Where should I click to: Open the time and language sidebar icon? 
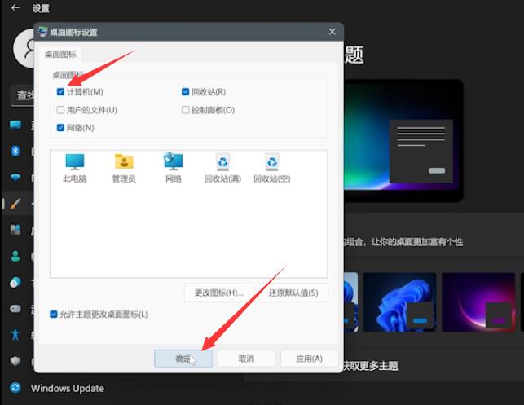point(15,283)
